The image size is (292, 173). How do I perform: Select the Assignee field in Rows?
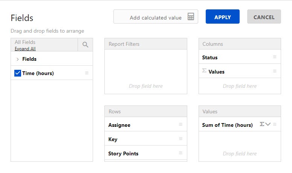(x=119, y=125)
